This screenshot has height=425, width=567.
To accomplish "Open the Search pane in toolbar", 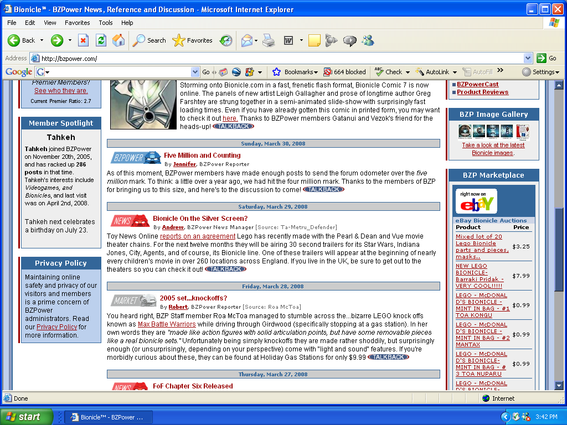I will (149, 40).
